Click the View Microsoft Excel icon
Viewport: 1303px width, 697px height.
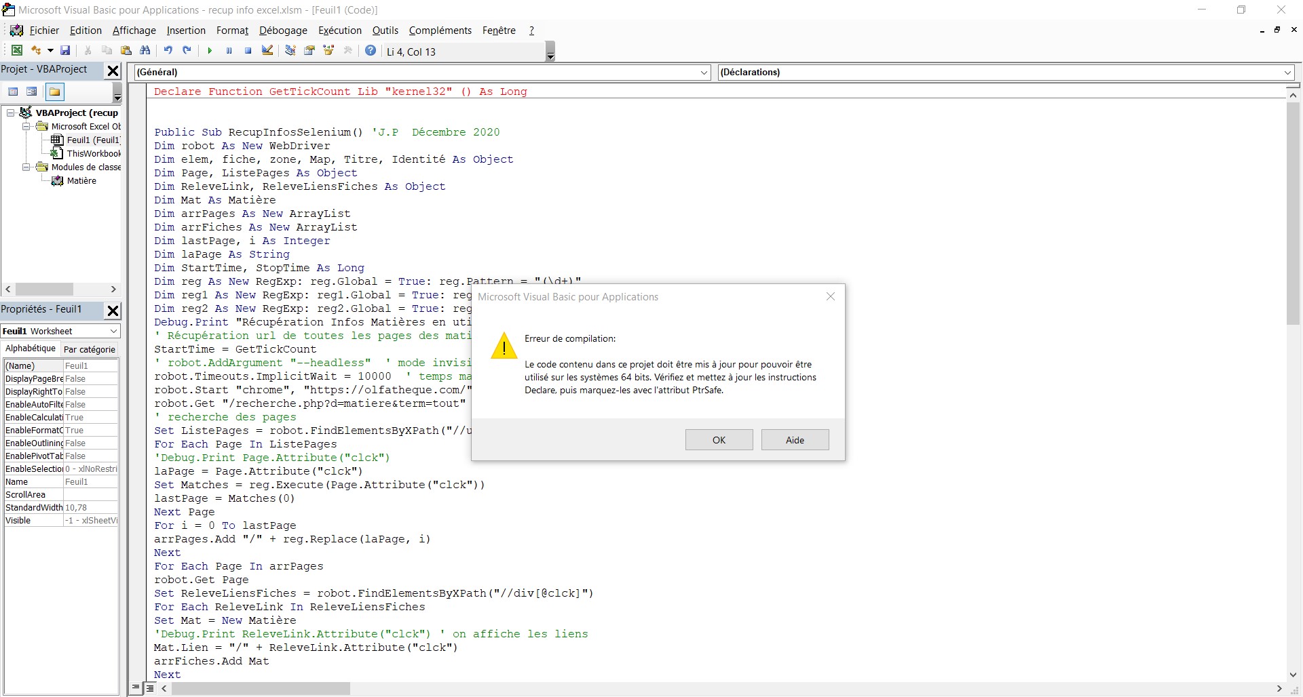pyautogui.click(x=17, y=51)
